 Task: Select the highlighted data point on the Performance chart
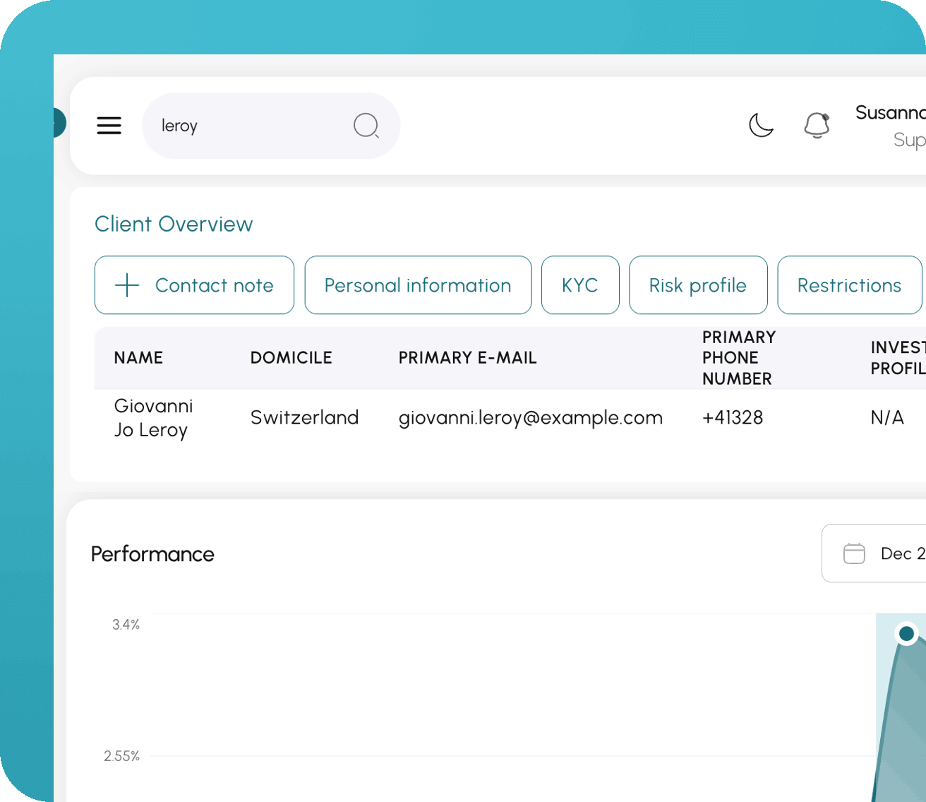coord(906,633)
